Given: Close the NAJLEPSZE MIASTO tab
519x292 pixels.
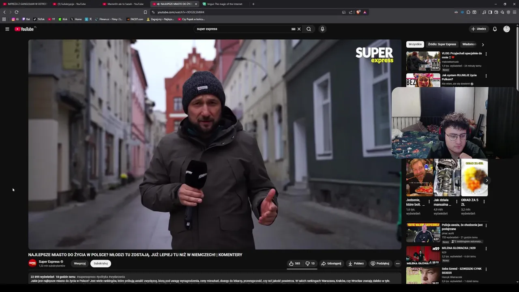Looking at the screenshot, I should [x=196, y=4].
